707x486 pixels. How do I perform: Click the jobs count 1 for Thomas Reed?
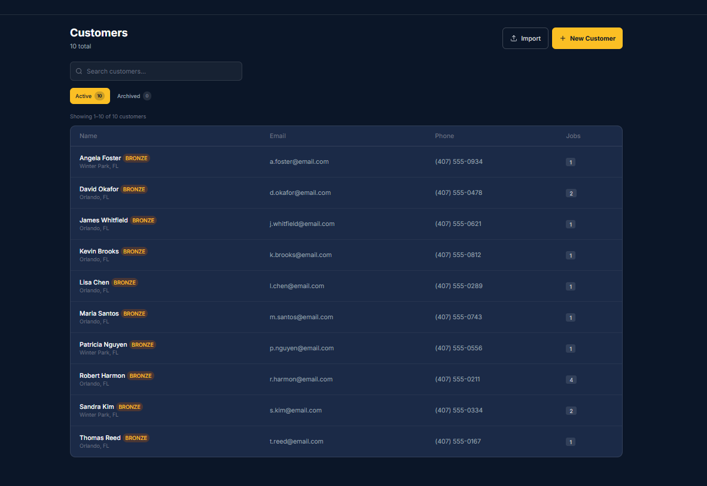pos(571,442)
